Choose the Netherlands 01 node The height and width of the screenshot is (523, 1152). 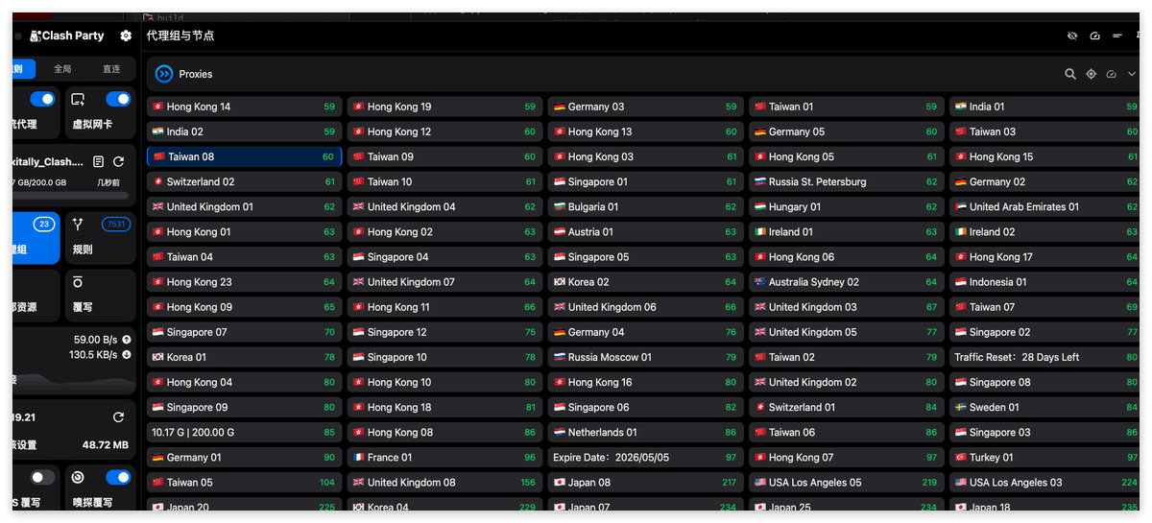pos(645,433)
